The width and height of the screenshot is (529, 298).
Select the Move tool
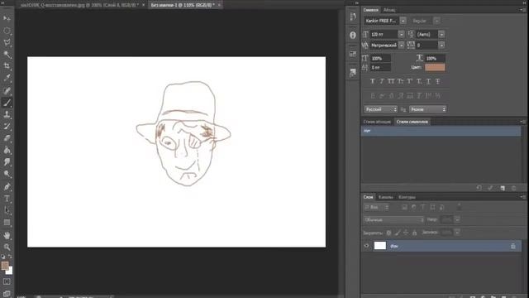pos(7,18)
